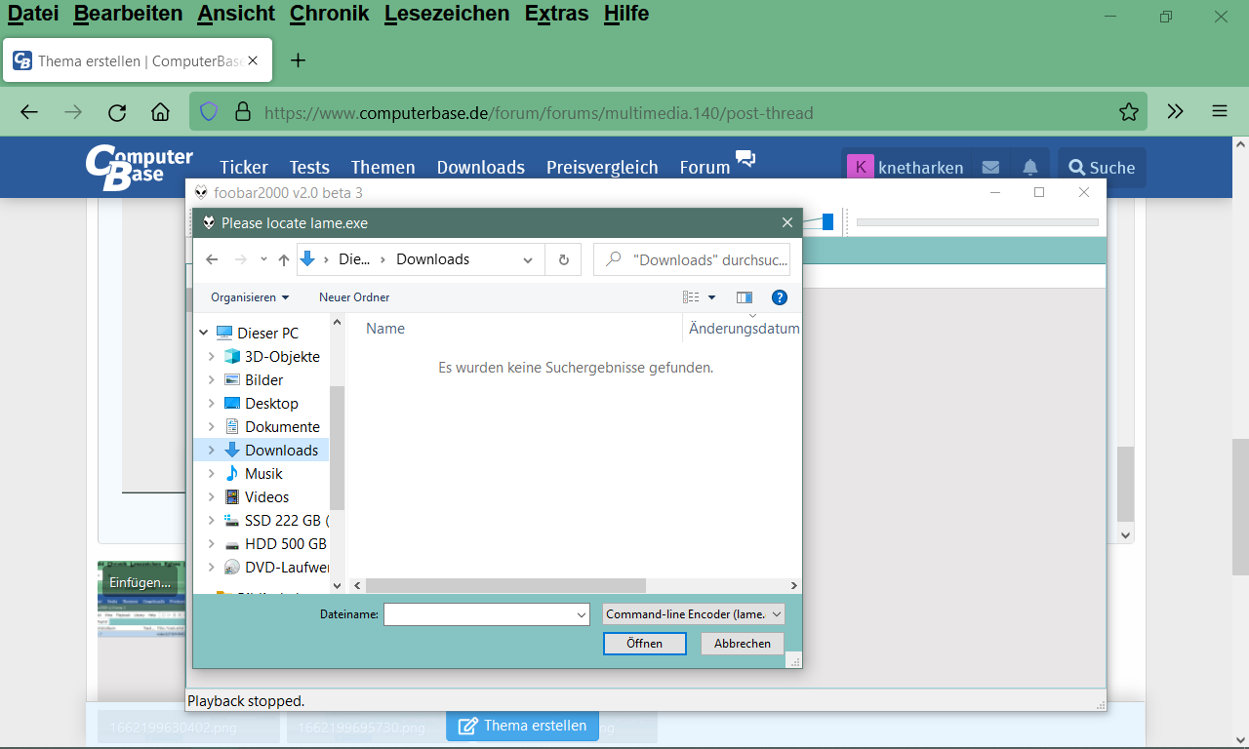Click the Dateiname input field
The image size is (1249, 749).
(486, 614)
